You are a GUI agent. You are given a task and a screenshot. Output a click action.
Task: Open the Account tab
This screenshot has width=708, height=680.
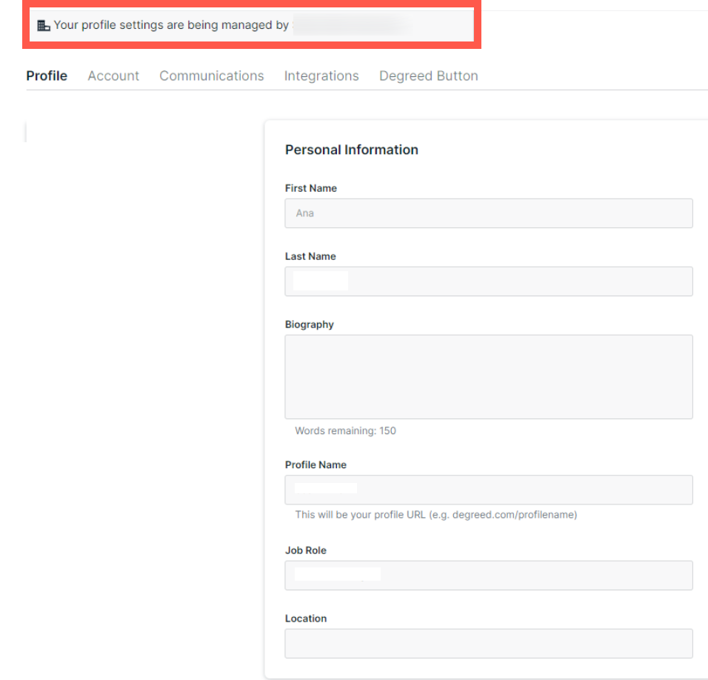pos(113,76)
